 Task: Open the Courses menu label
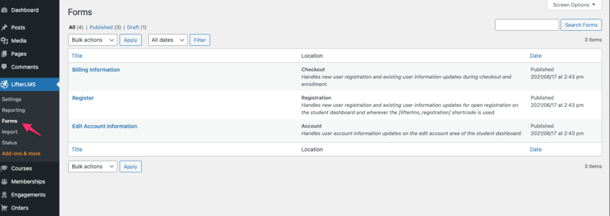tap(21, 169)
